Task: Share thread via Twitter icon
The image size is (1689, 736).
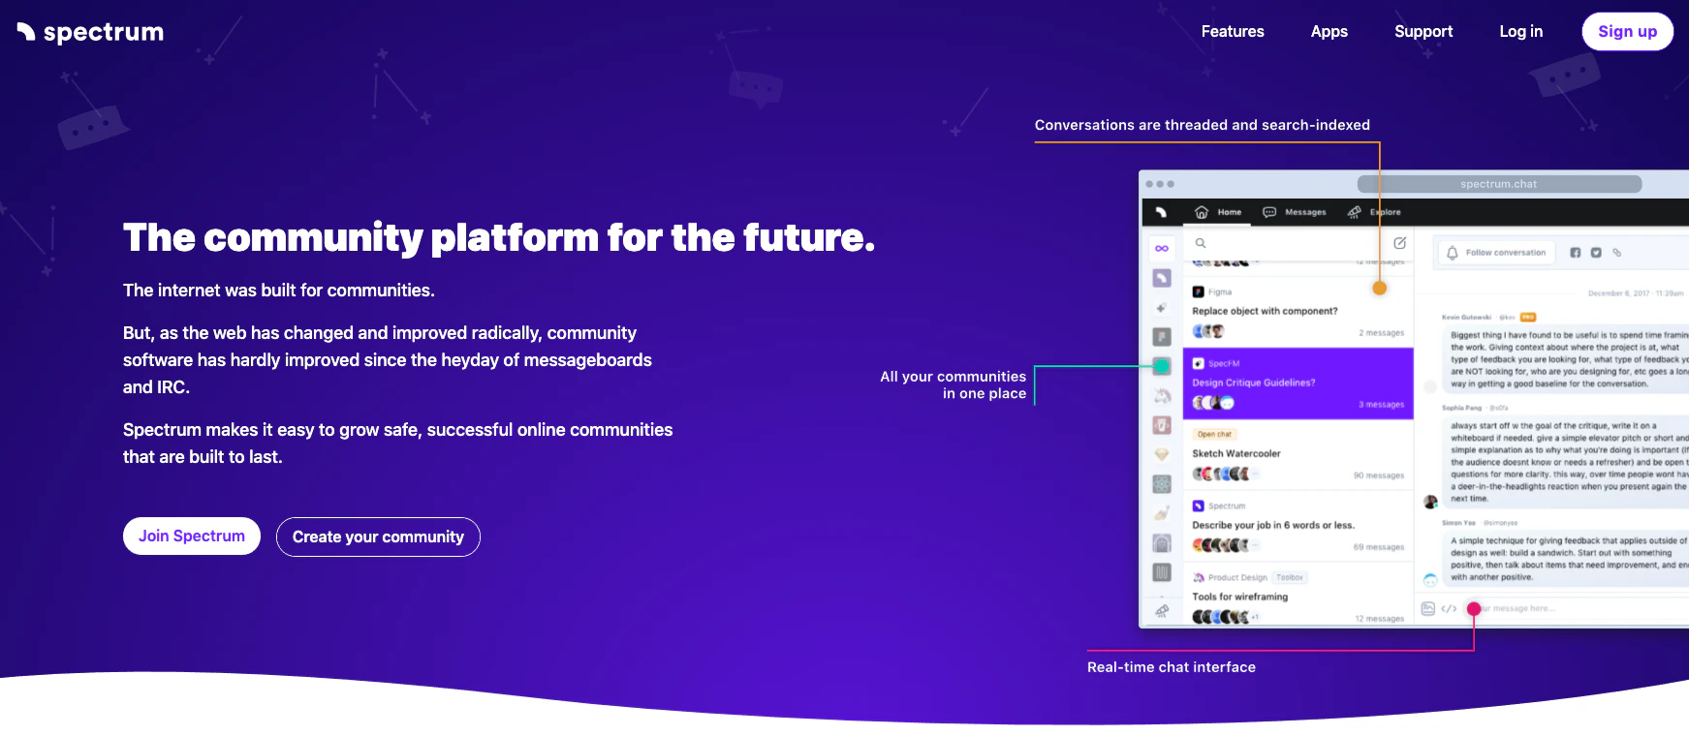Action: click(1596, 253)
